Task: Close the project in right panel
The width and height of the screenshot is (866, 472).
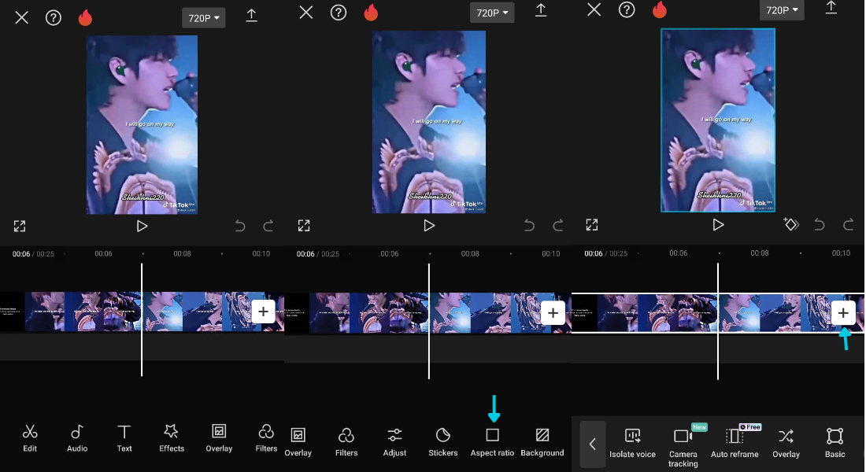Action: [x=594, y=9]
